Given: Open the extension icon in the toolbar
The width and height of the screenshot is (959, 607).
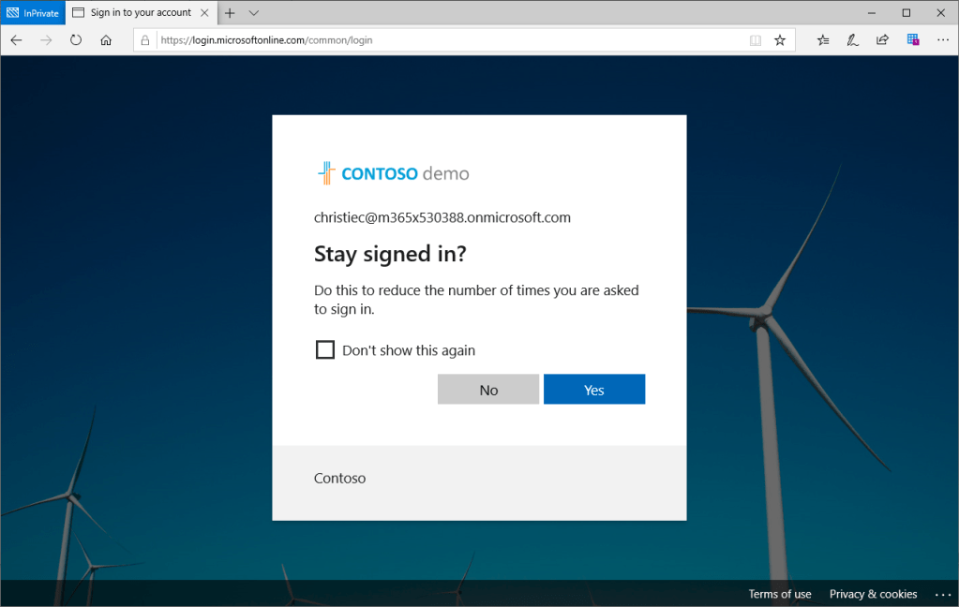Looking at the screenshot, I should point(912,40).
